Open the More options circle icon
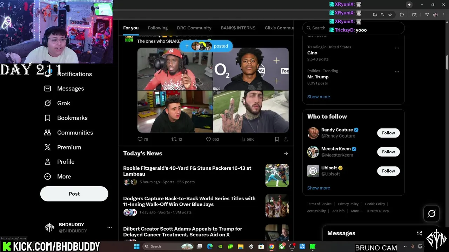 point(47,176)
